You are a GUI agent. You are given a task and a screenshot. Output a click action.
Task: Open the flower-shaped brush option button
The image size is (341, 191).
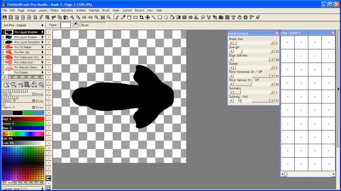coord(41,84)
